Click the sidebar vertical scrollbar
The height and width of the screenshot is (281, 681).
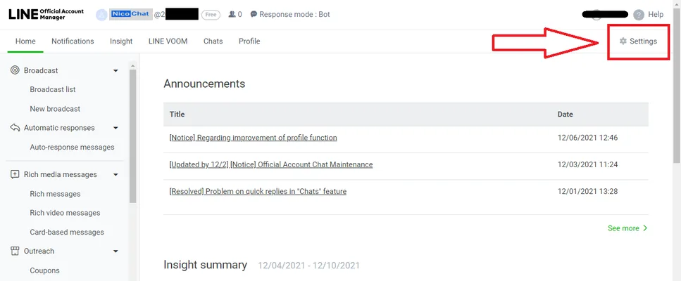click(133, 136)
